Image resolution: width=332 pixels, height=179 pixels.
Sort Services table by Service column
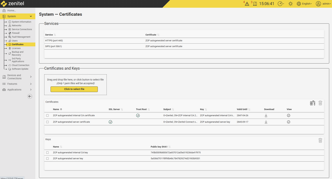point(50,35)
